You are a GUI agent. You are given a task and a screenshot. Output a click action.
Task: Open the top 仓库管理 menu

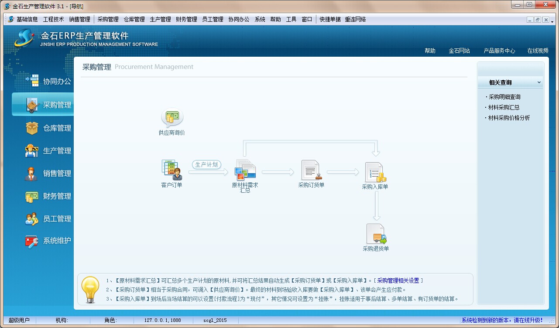pos(134,19)
